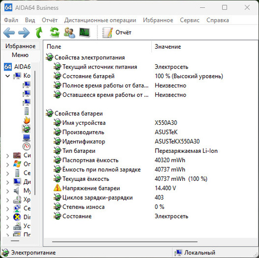Screen dimensions: 259x258
Task: Click the Локальный computer icon in status bar
Action: (178, 252)
